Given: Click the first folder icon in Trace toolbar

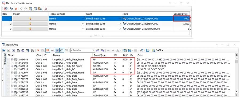Looking at the screenshot, I should pos(125,50).
